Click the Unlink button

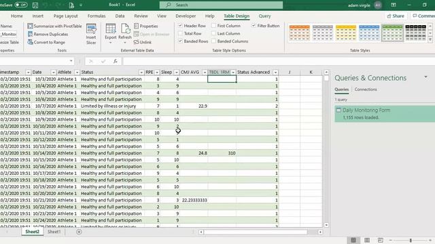(143, 42)
